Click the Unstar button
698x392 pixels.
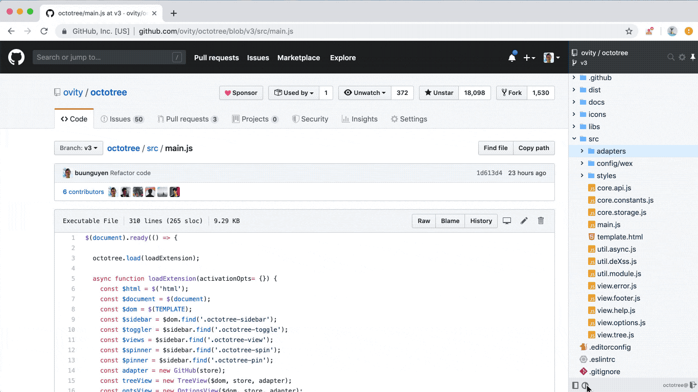tap(439, 93)
